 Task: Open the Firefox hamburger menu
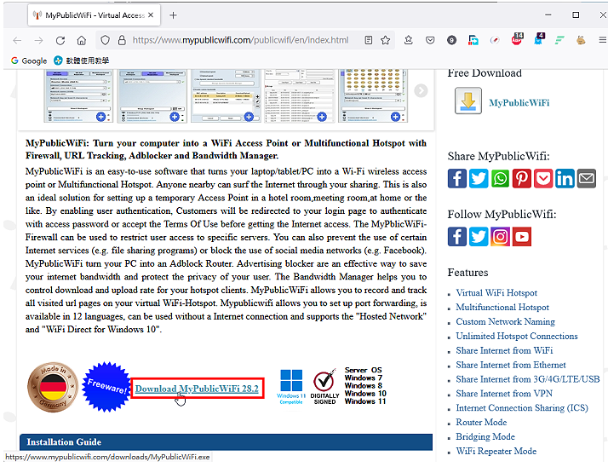(602, 40)
